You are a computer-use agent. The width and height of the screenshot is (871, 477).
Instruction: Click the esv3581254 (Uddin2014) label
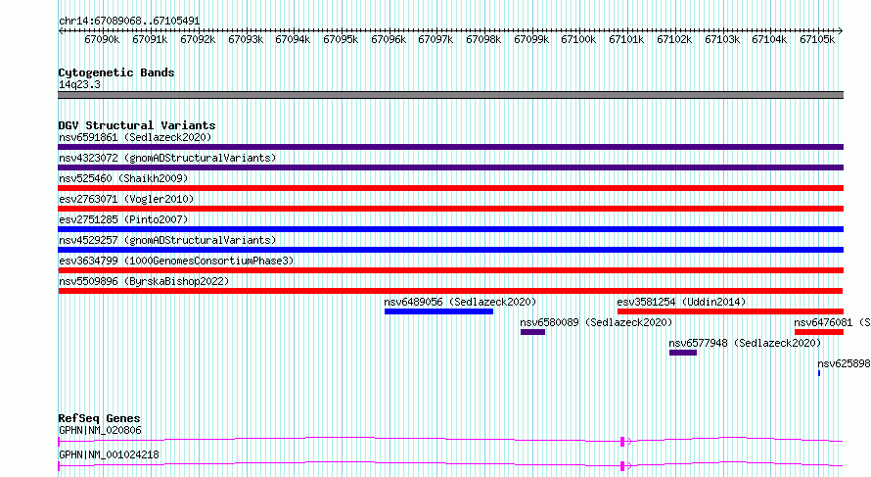click(681, 302)
